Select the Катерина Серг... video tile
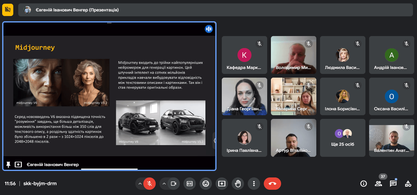Viewport: 417px width, 195px height. coord(293,96)
